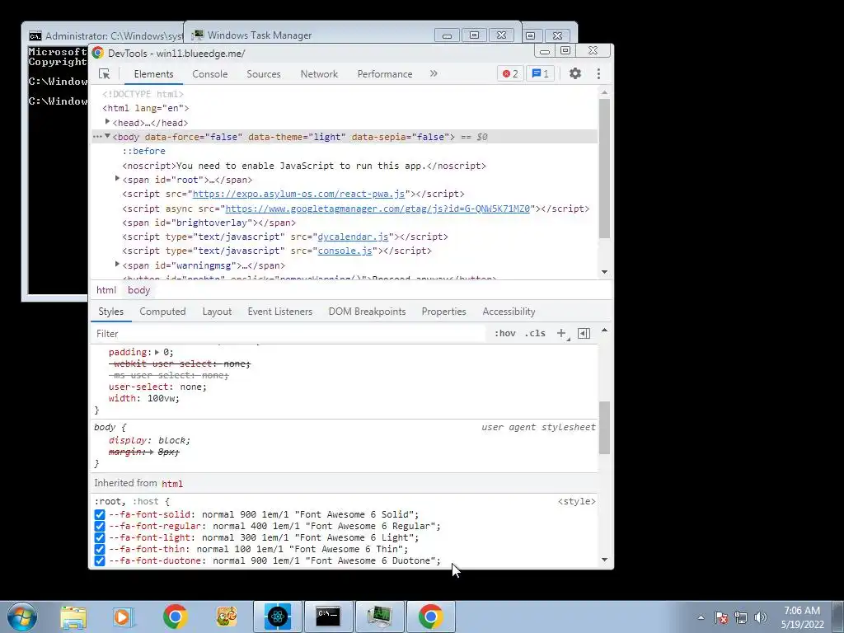This screenshot has height=633, width=844.
Task: Click the Chrome logo in DevTools title bar
Action: point(98,53)
